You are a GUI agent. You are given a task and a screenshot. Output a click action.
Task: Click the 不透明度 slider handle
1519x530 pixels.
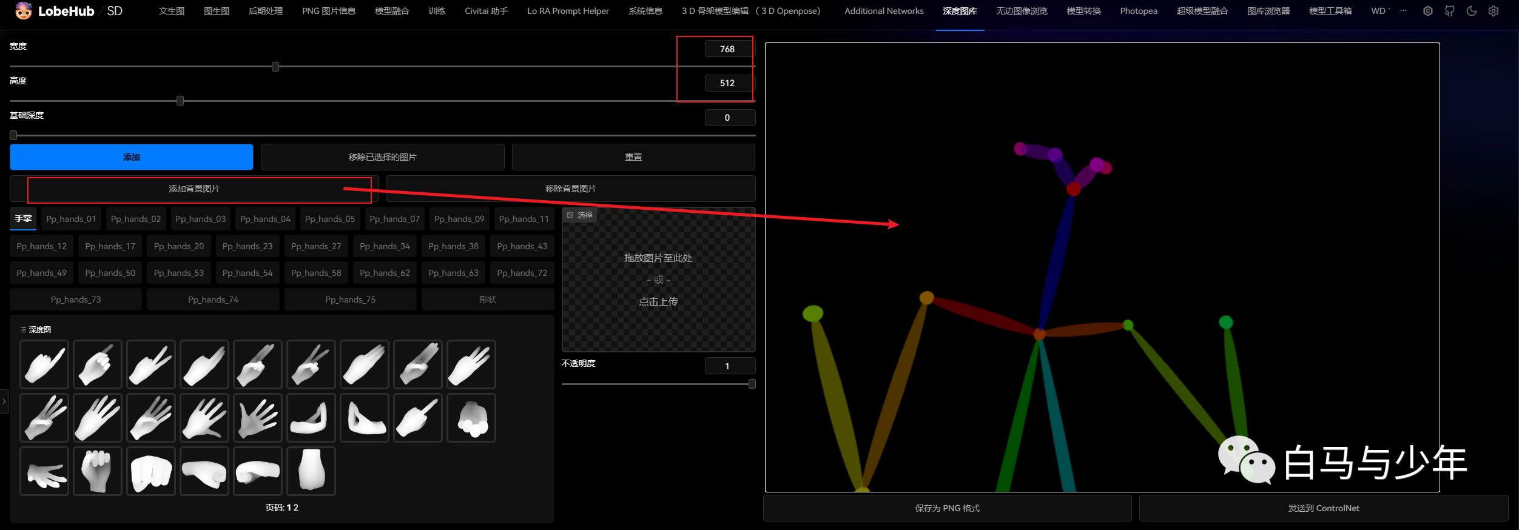click(x=752, y=384)
